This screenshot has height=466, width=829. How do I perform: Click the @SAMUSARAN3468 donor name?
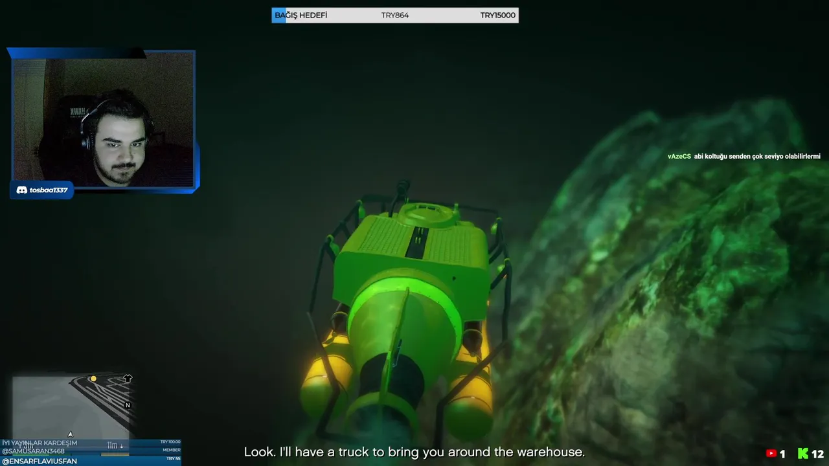coord(34,451)
